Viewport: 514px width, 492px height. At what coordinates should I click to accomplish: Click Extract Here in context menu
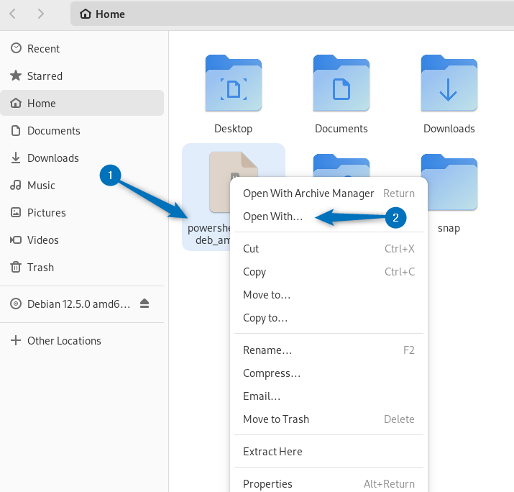click(272, 452)
